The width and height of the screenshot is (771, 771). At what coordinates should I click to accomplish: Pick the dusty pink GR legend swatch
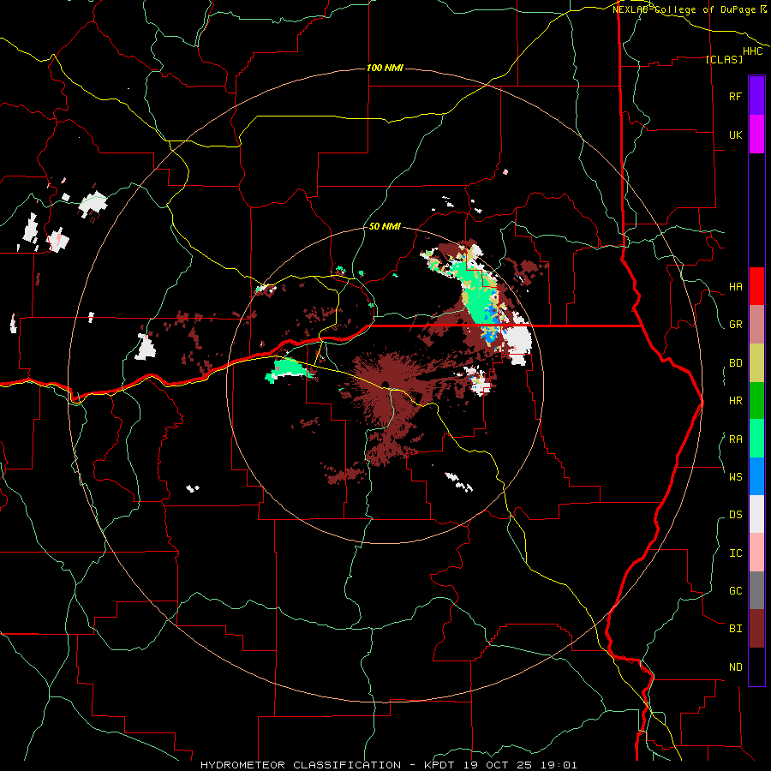tap(756, 325)
